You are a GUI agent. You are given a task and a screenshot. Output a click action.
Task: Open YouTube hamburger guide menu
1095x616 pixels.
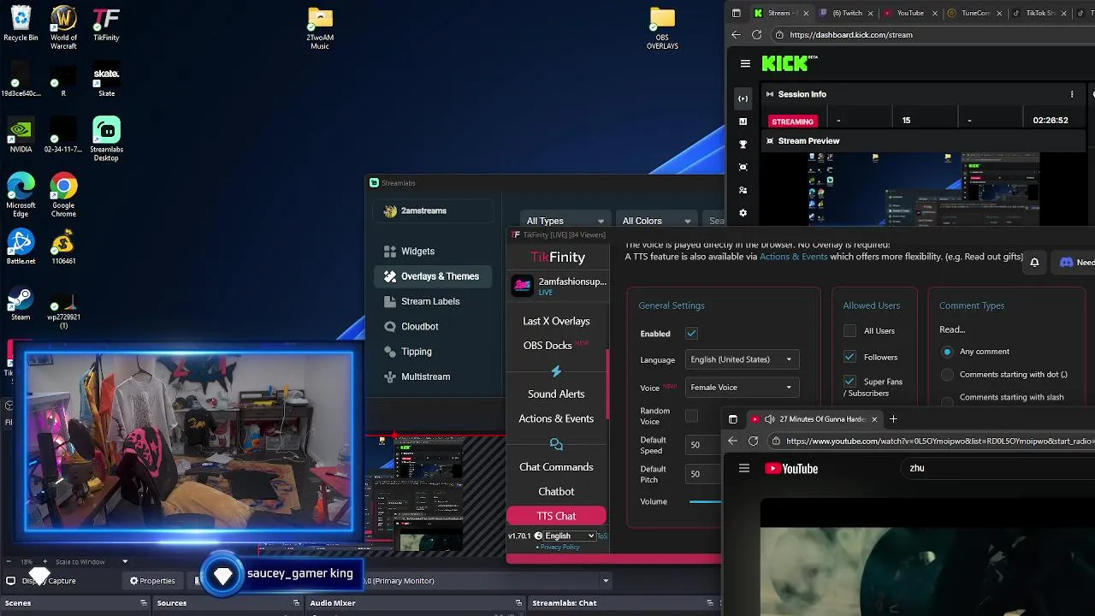coord(744,468)
